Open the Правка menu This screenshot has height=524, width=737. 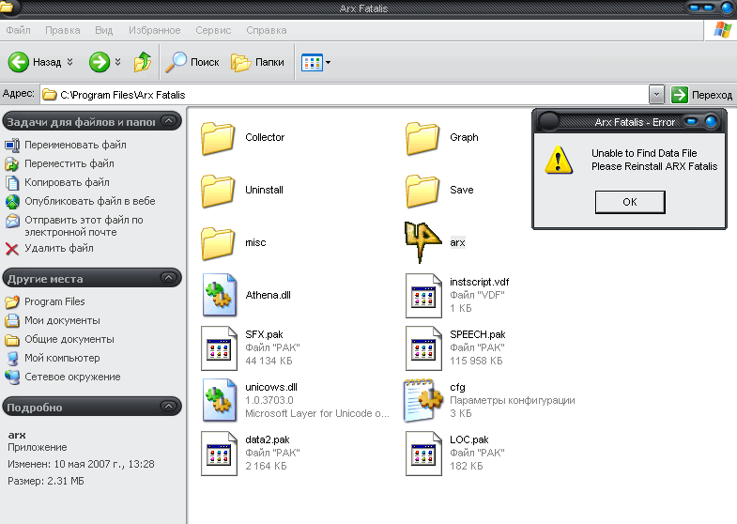63,30
